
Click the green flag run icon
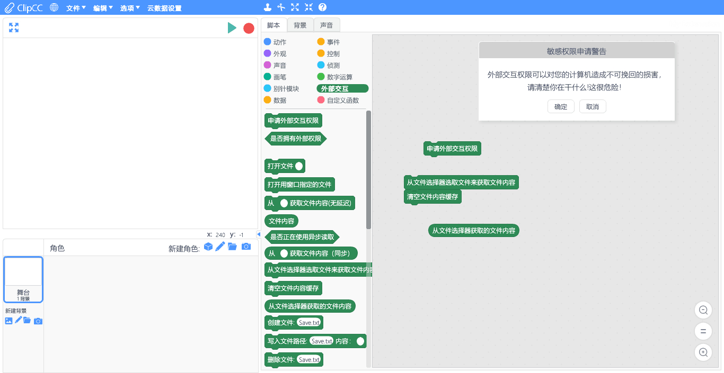point(232,28)
